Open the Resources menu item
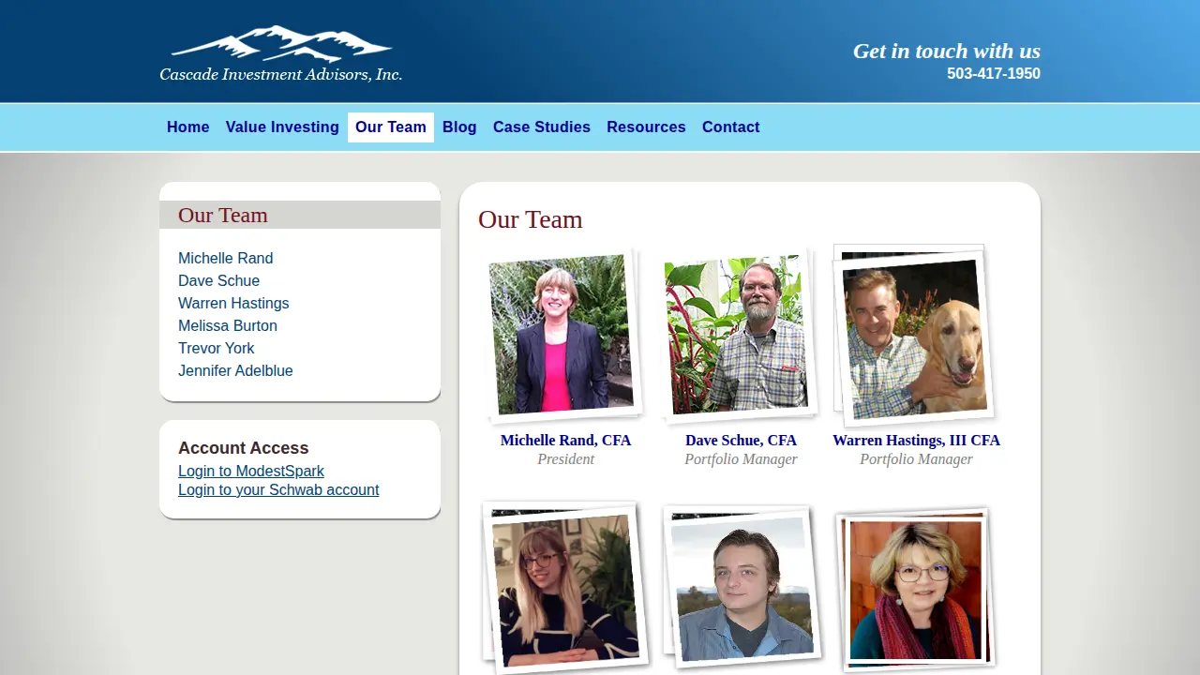This screenshot has height=675, width=1200. coord(646,127)
